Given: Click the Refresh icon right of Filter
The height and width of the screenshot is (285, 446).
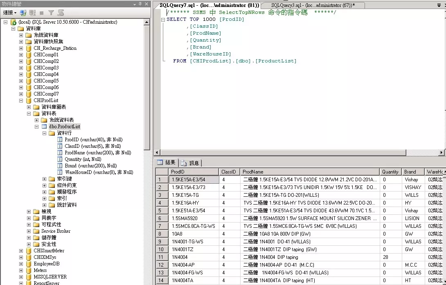Looking at the screenshot, I should point(61,13).
